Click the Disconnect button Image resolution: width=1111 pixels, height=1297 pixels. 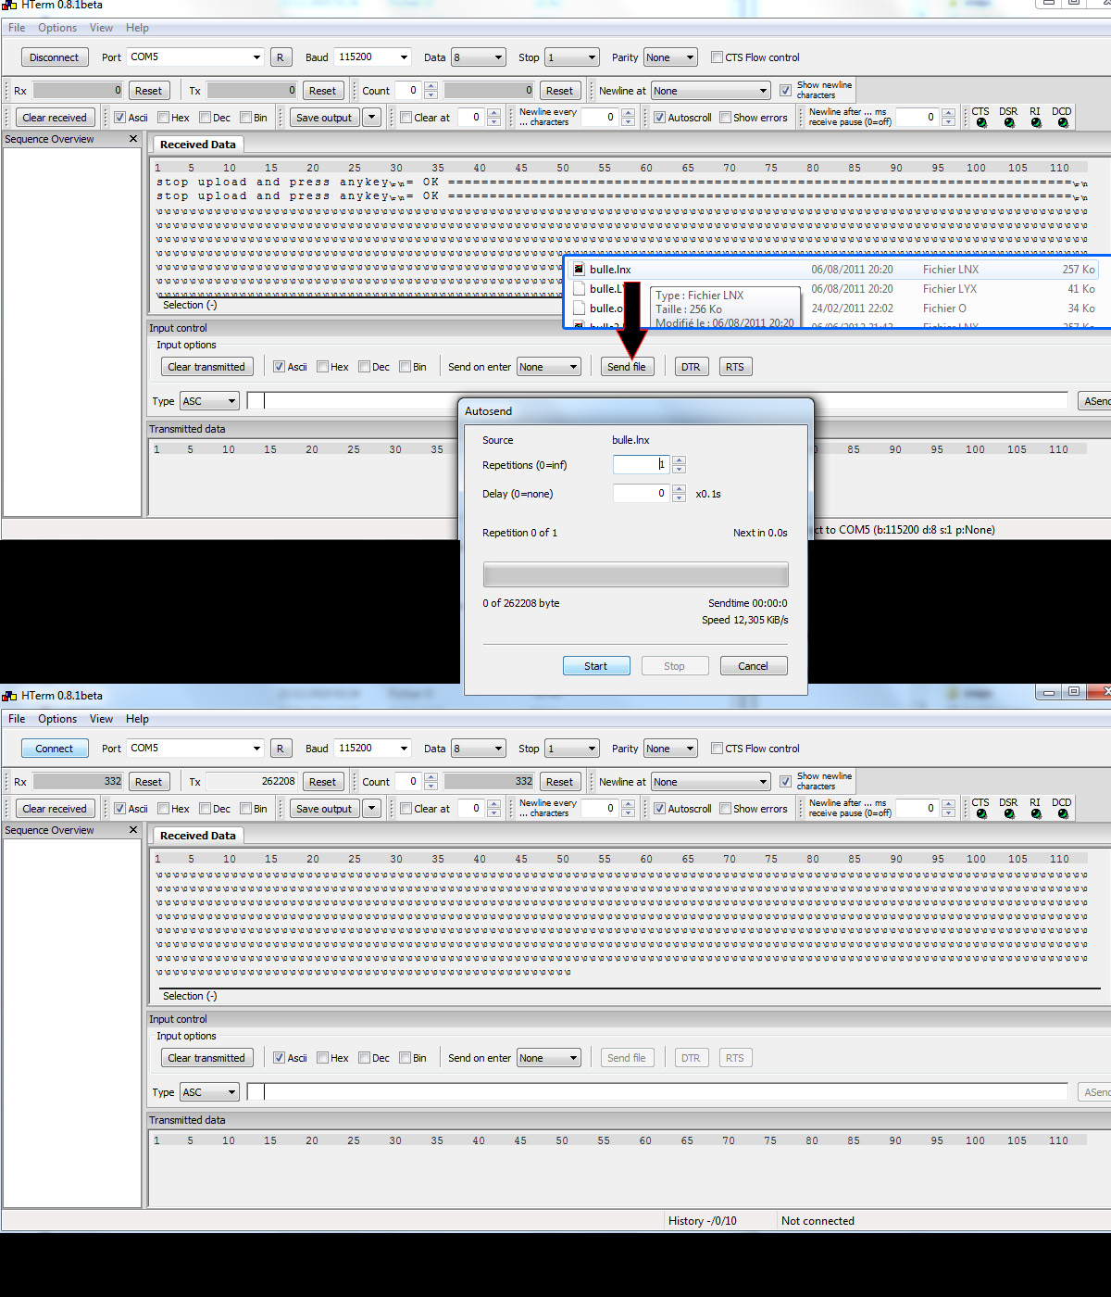click(55, 57)
